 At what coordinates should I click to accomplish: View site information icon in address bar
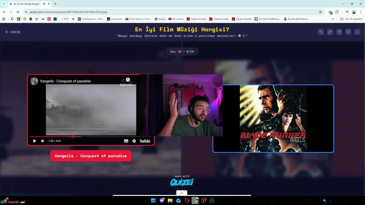pos(26,12)
